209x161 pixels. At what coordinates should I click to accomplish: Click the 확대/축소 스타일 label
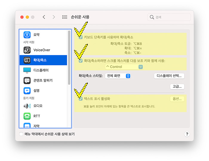pos(91,76)
